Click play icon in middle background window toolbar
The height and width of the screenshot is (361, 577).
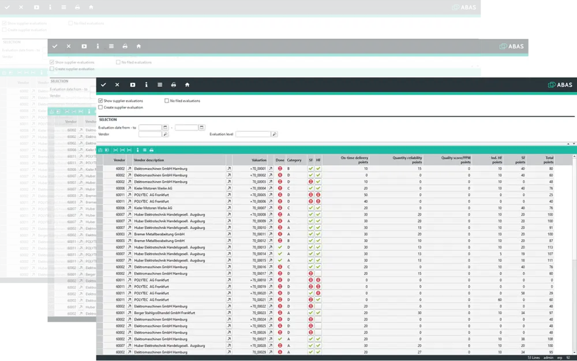(84, 46)
